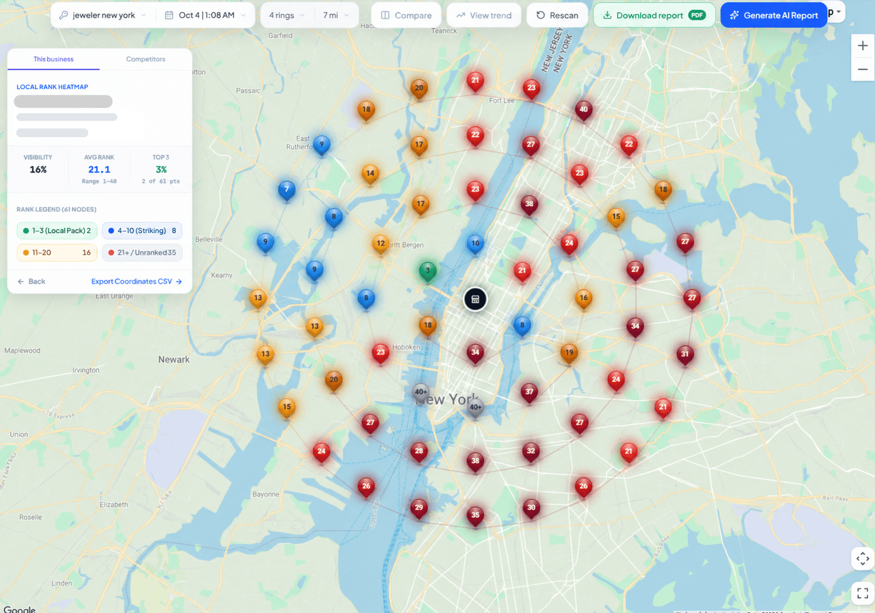This screenshot has height=613, width=875.
Task: Select the dark red rank 40 pin
Action: click(584, 110)
